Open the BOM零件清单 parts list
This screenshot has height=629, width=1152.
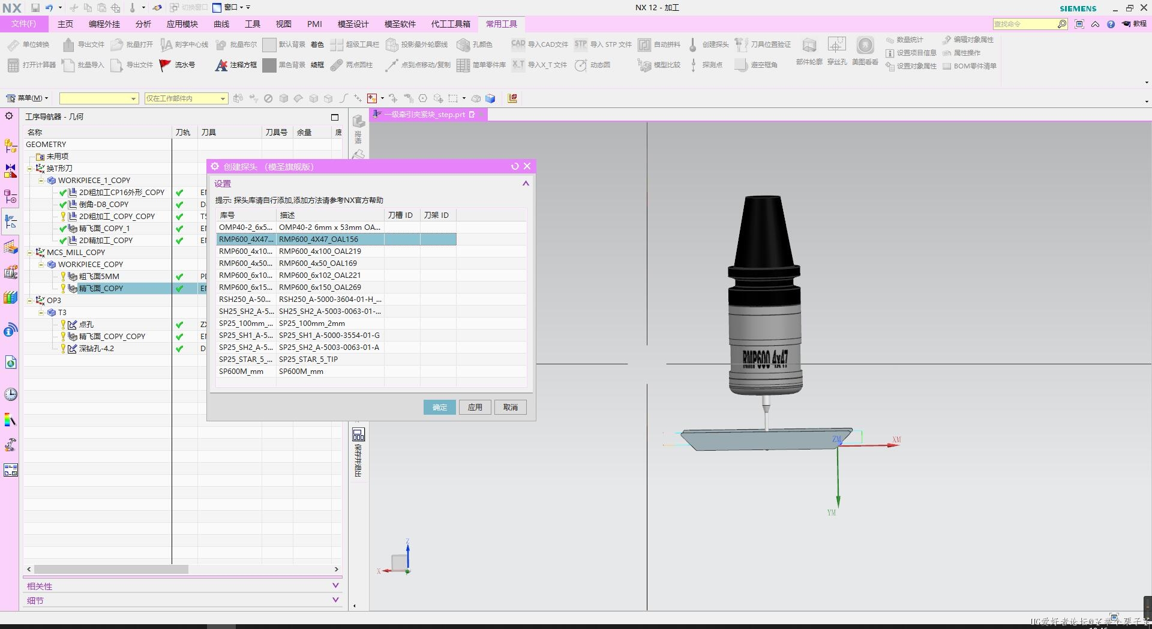tap(970, 66)
